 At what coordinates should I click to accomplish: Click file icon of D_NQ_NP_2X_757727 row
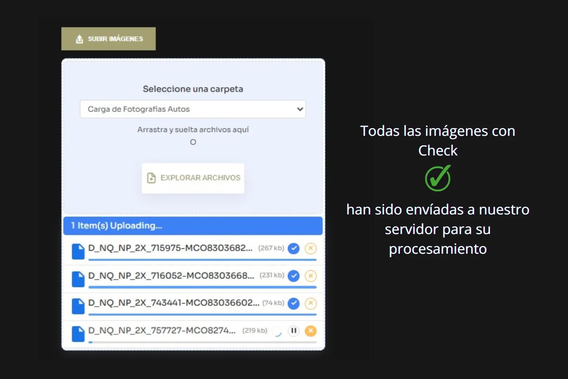[78, 334]
